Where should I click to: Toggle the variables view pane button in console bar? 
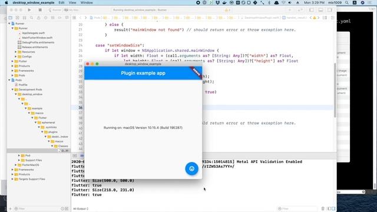pos(329,208)
